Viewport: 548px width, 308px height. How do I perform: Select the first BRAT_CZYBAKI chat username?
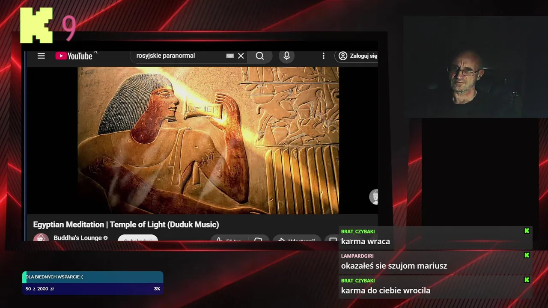point(358,231)
